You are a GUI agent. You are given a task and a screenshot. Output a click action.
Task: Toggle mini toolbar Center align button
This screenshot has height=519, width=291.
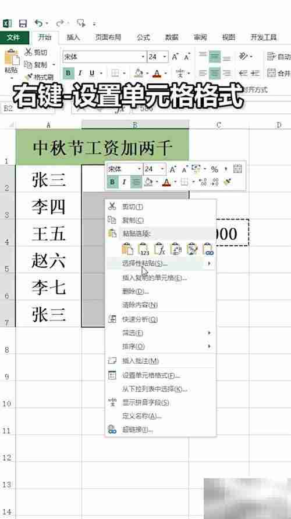[136, 182]
